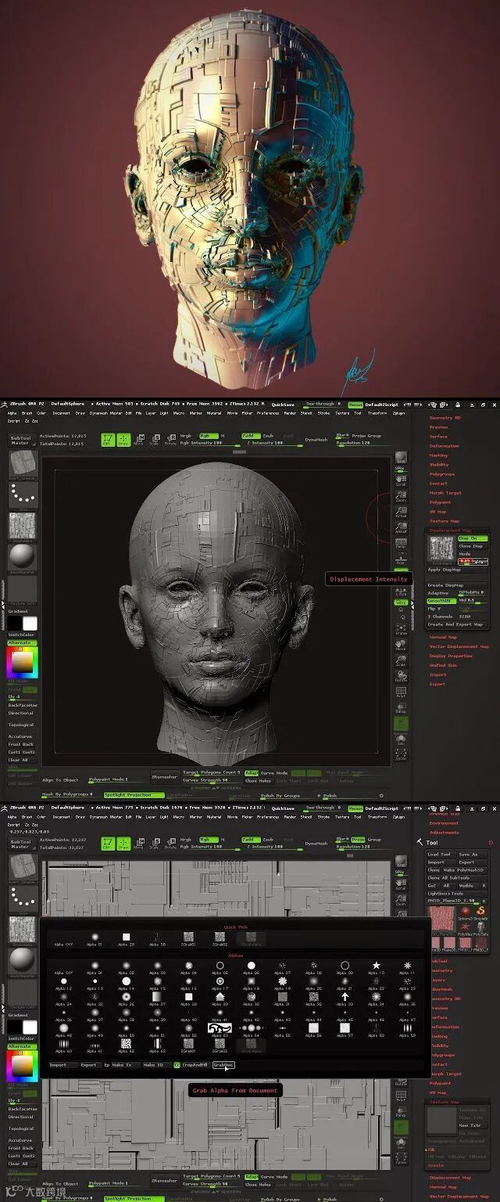Expand Deformation section in upper window
Image resolution: width=500 pixels, height=1202 pixels.
point(445,446)
